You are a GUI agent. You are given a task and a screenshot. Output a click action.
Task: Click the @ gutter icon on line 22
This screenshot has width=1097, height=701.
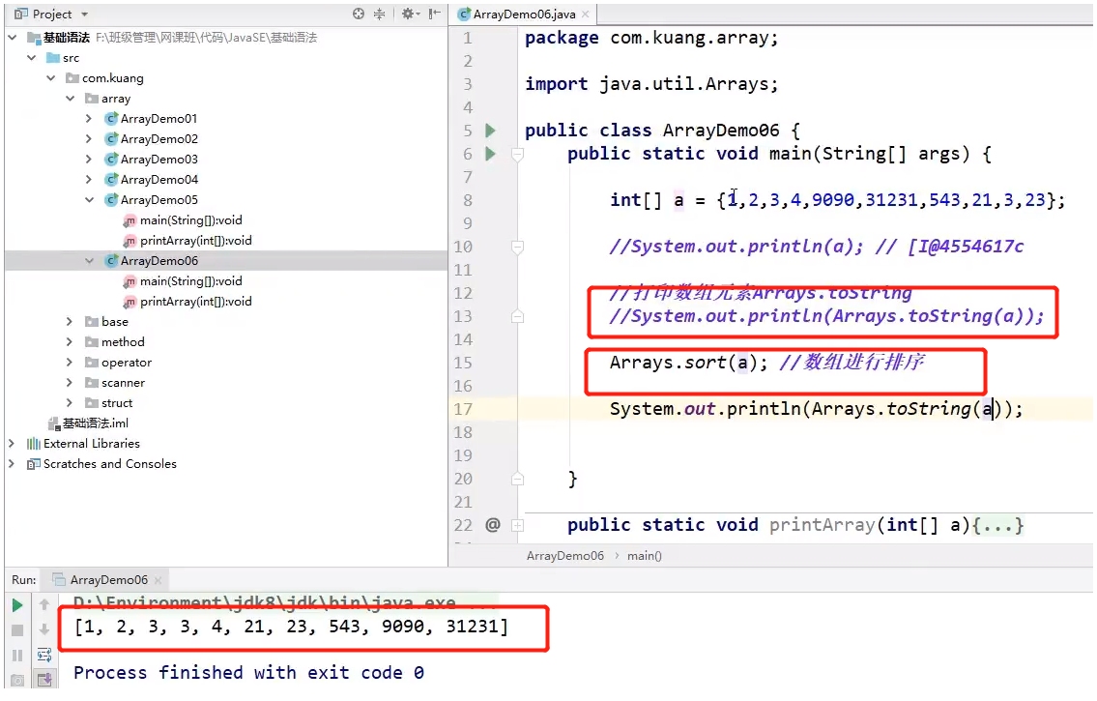(493, 525)
